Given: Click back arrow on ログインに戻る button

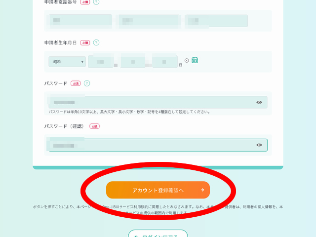Looking at the screenshot, I should (x=136, y=236).
